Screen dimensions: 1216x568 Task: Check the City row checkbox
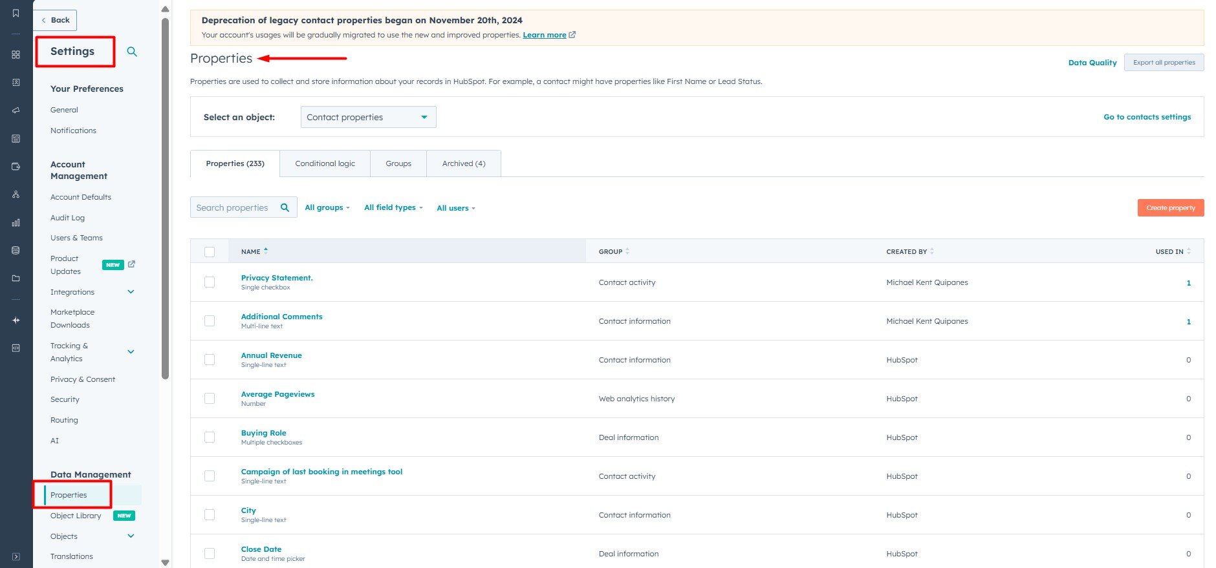click(210, 515)
